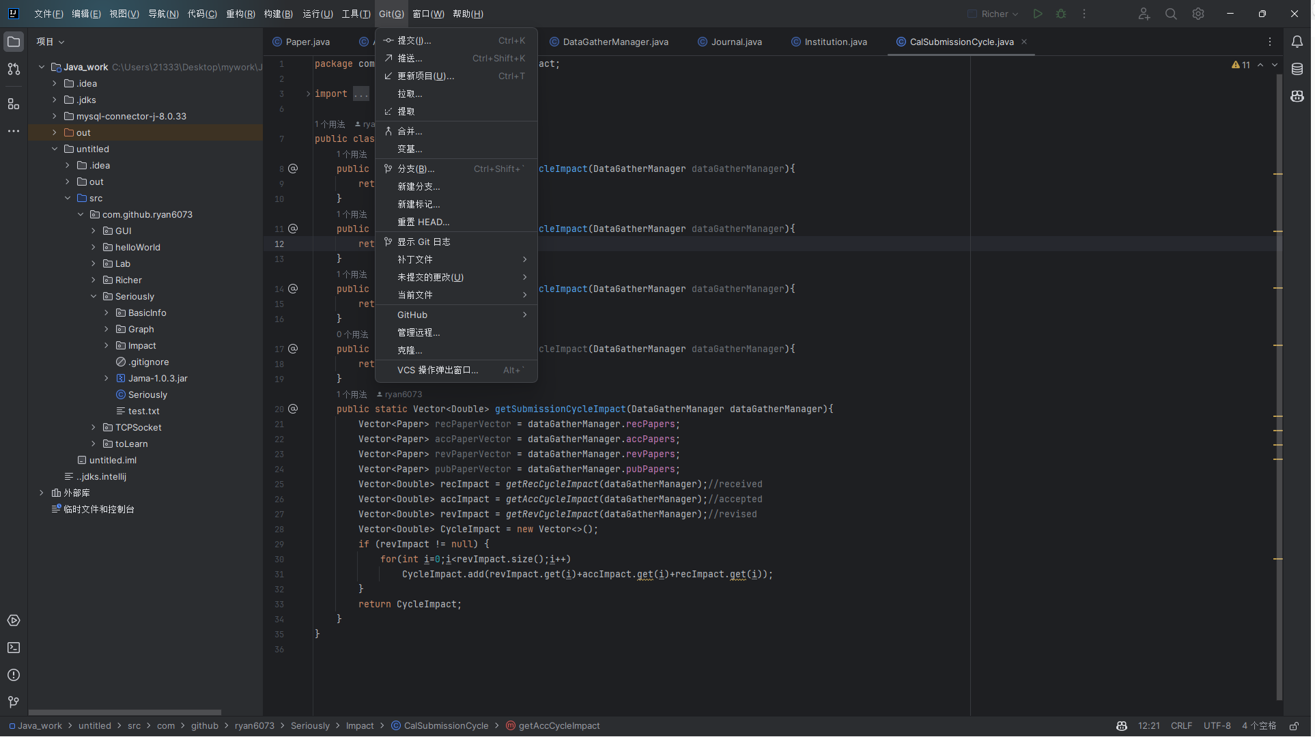
Task: Click the project tree horizontal scrollbar
Action: [125, 712]
